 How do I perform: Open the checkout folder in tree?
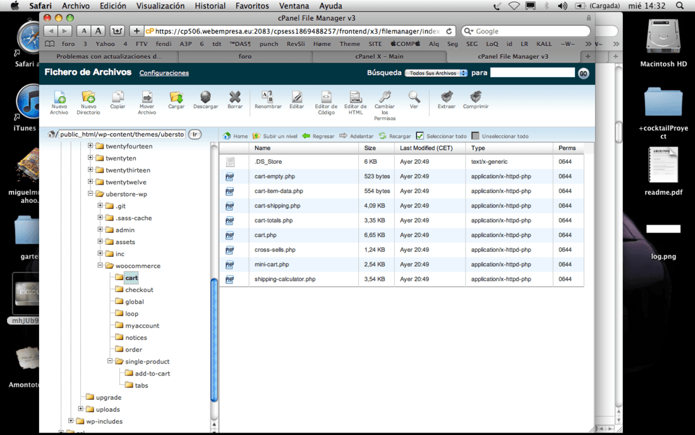139,290
